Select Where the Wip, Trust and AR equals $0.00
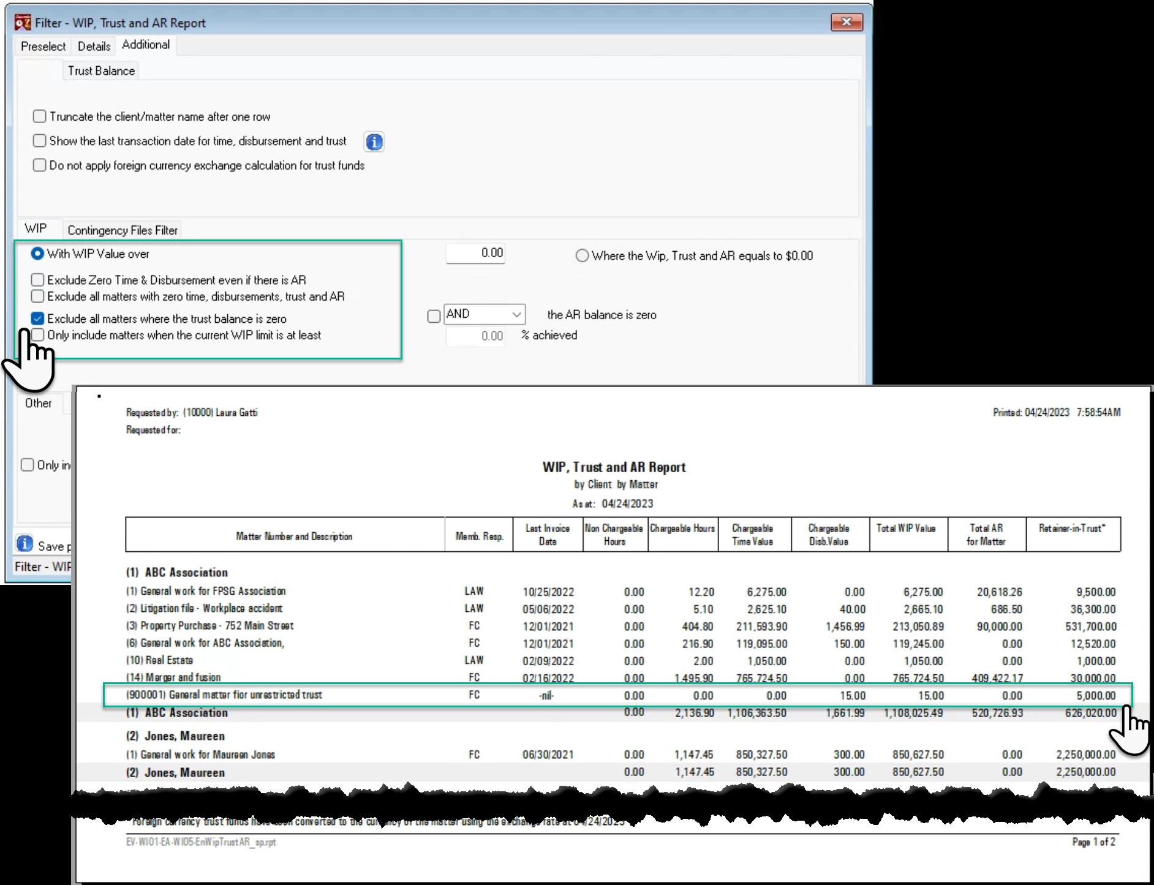The height and width of the screenshot is (885, 1154). pos(582,256)
